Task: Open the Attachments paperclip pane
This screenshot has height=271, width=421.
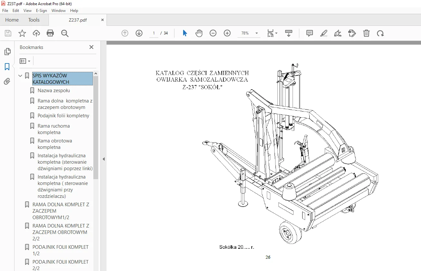Action: [x=7, y=82]
